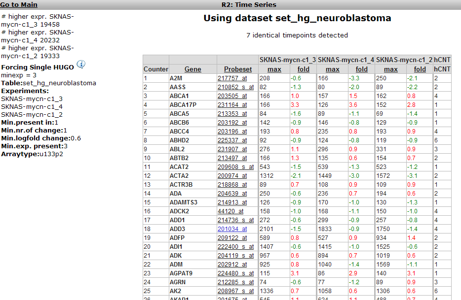The height and width of the screenshot is (300, 461).
Task: Sort the table by the Gene column
Action: tap(192, 69)
